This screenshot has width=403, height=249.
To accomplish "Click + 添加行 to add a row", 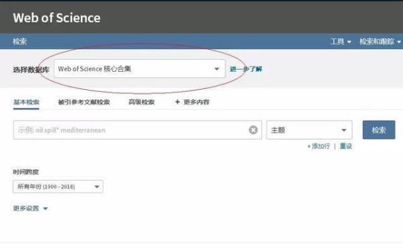I will coord(318,146).
